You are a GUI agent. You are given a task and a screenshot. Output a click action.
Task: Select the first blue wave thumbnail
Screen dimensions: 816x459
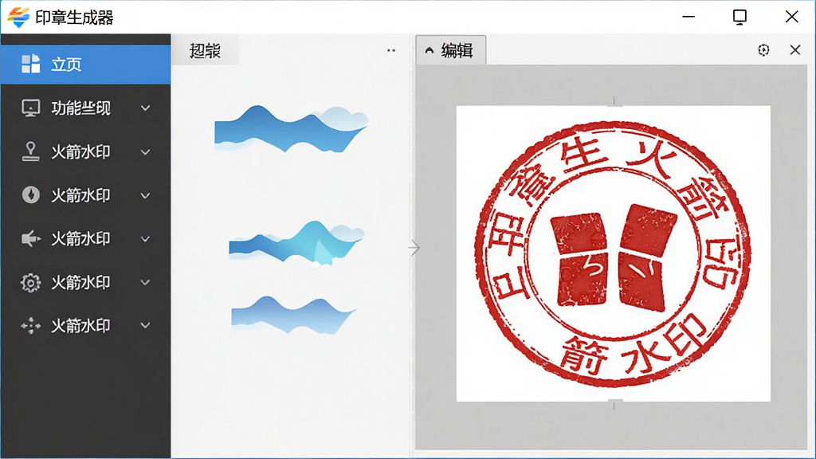291,128
